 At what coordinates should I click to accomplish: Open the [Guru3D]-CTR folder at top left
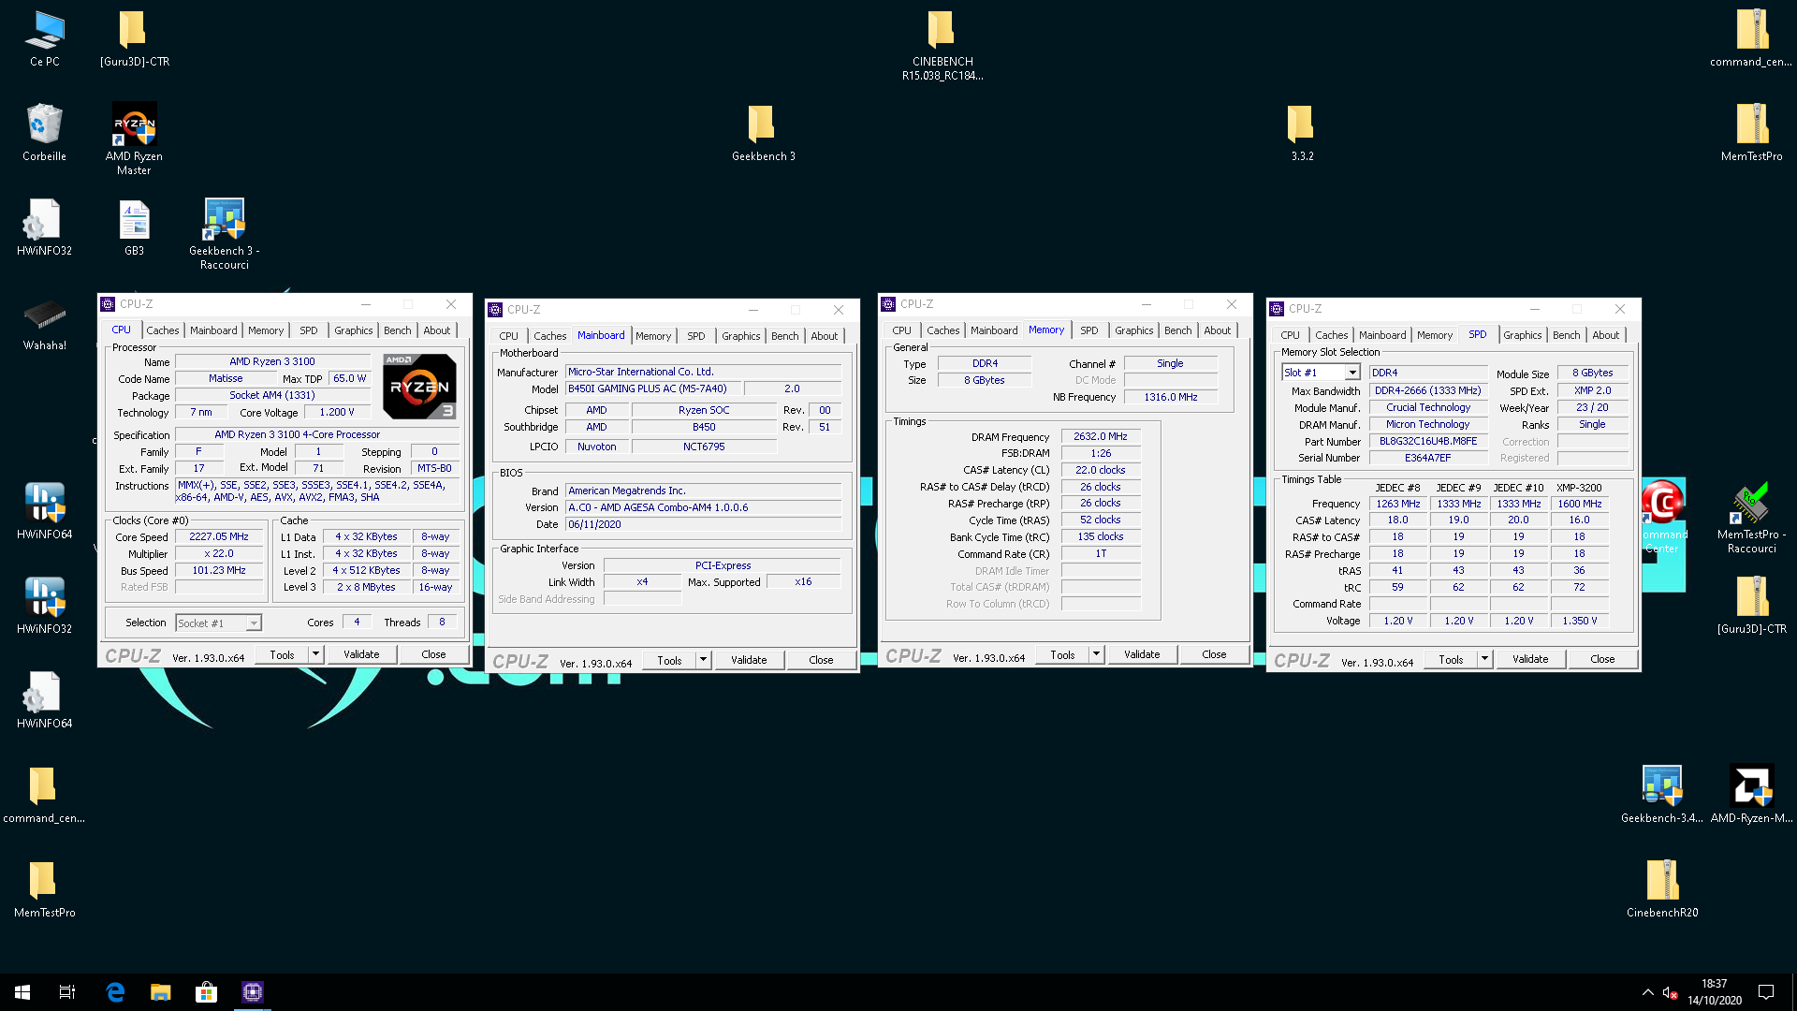(134, 38)
